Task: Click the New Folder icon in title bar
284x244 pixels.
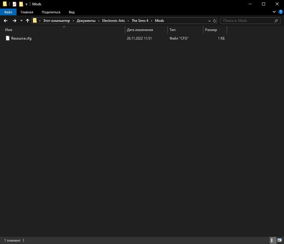Action: pos(21,4)
